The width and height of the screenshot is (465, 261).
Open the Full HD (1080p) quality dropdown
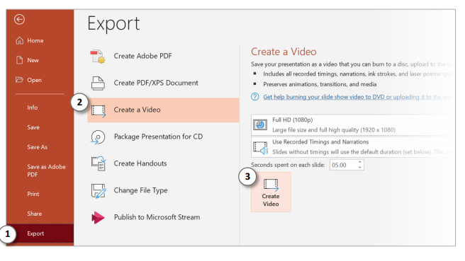[352, 125]
